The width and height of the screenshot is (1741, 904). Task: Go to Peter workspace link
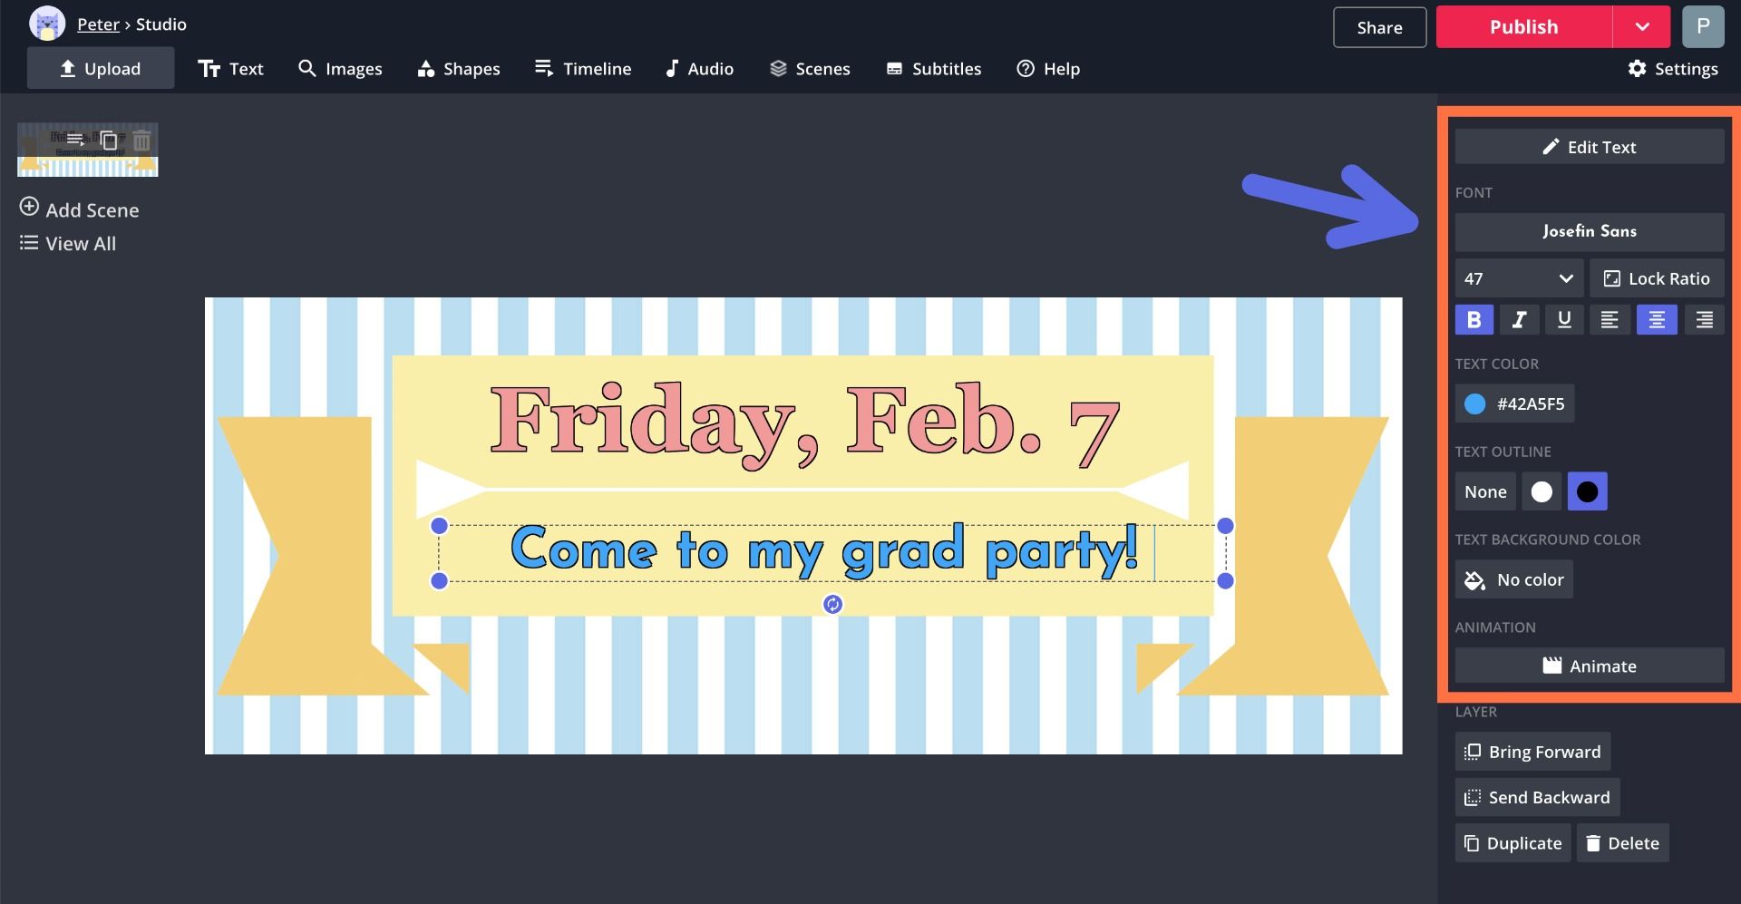[98, 24]
